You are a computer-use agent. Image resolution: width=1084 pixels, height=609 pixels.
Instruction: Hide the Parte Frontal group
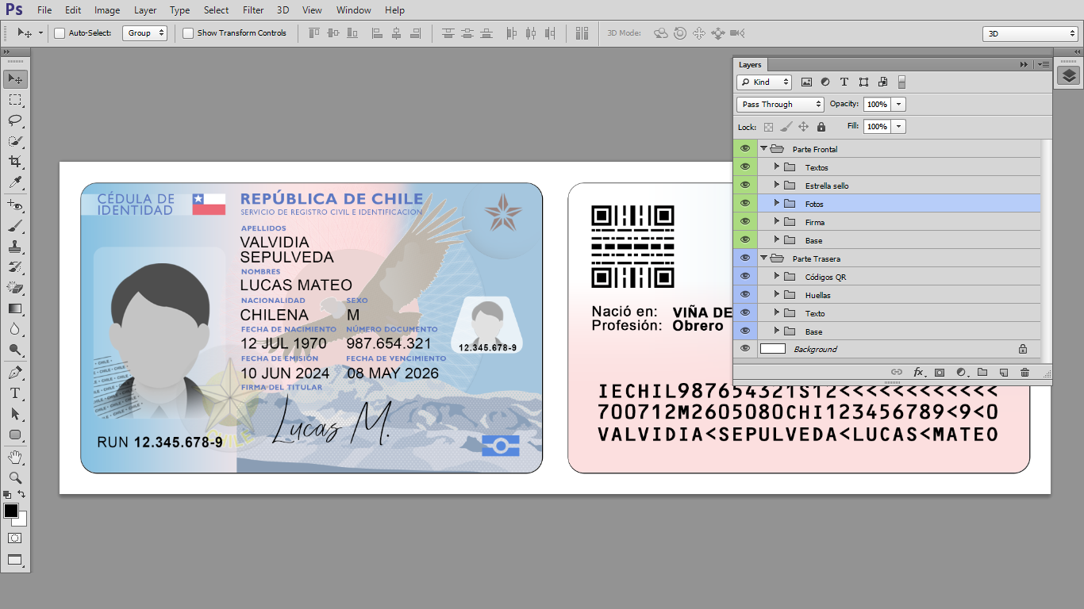745,148
